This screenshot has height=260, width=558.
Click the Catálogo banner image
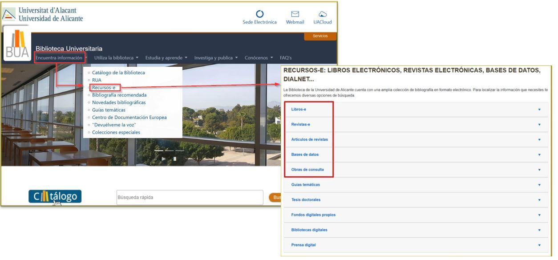coord(55,197)
